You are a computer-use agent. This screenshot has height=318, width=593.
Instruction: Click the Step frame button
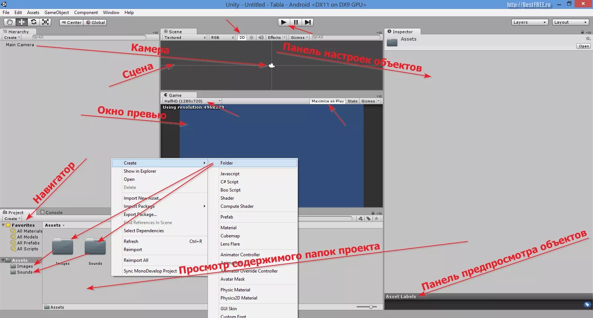click(308, 22)
